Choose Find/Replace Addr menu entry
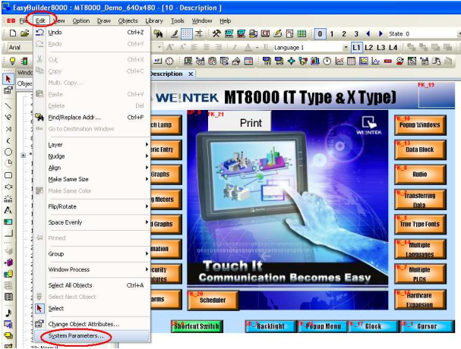The image size is (461, 349). click(x=92, y=117)
